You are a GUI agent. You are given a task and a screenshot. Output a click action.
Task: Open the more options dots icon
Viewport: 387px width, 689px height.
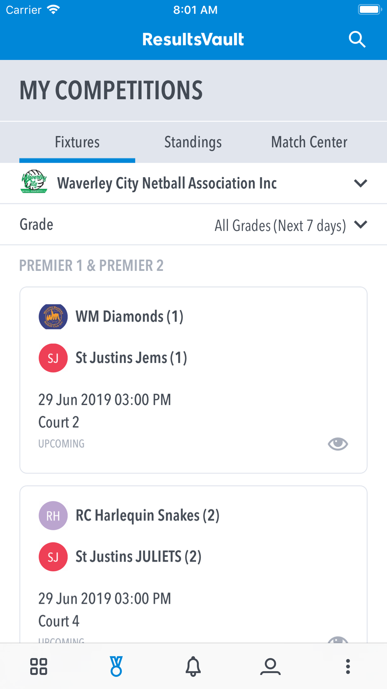348,667
